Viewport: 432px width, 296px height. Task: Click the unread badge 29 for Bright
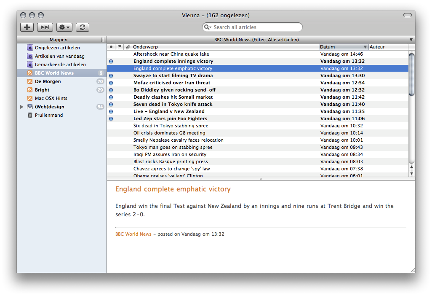[100, 90]
